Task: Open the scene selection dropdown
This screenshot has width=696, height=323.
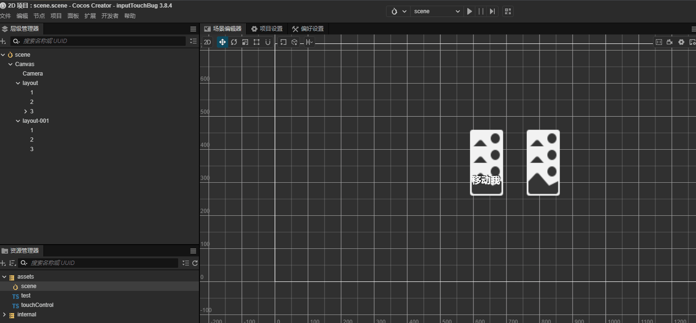Action: 436,11
